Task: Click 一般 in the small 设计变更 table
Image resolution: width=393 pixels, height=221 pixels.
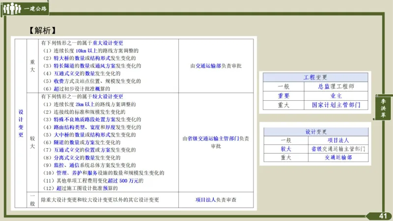Action: click(x=286, y=140)
